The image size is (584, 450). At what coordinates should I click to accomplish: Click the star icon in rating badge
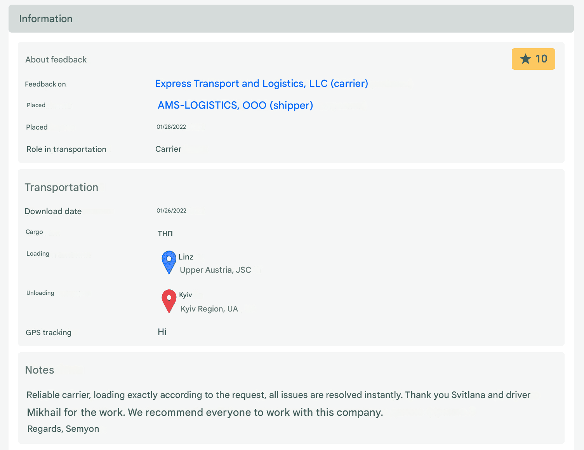525,59
